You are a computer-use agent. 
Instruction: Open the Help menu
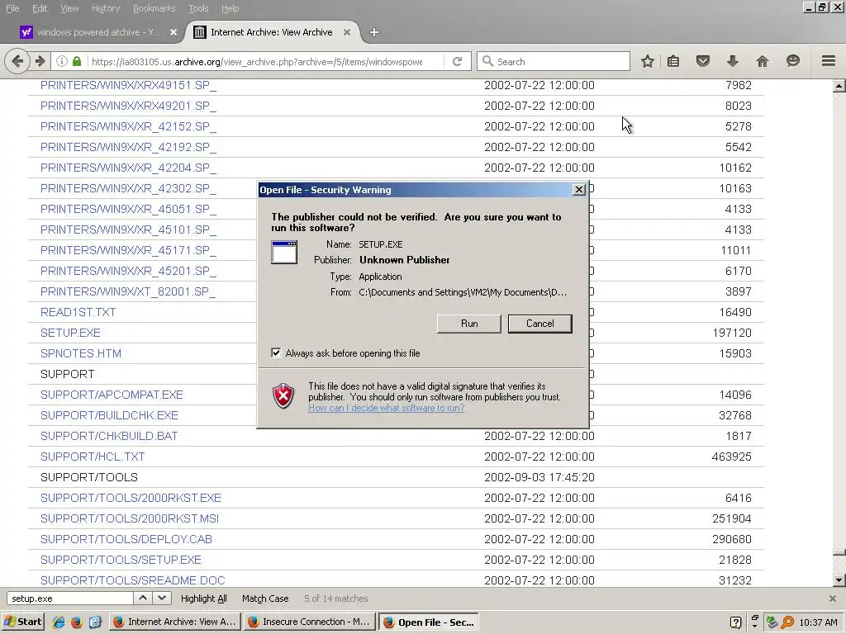point(230,8)
